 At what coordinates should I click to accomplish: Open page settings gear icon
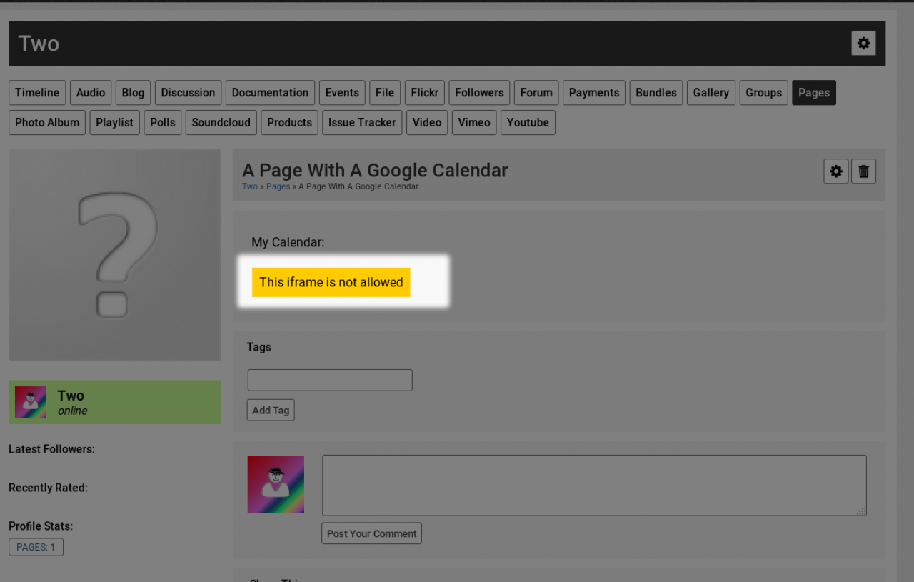[x=836, y=171]
